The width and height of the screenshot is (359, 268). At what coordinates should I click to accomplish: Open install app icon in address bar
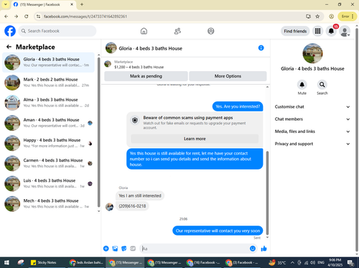[x=308, y=17]
